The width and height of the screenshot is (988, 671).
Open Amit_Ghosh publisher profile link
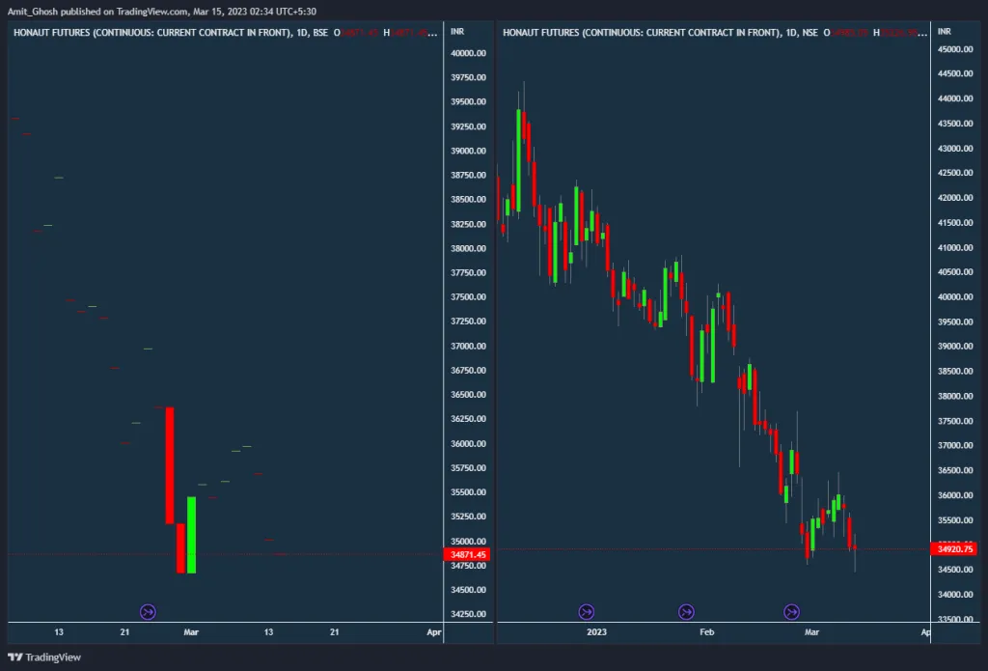(x=34, y=12)
